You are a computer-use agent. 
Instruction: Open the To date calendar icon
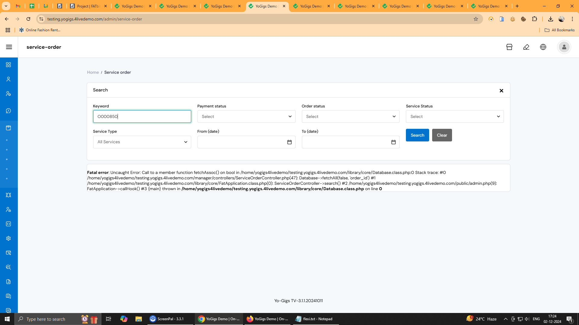click(x=393, y=142)
